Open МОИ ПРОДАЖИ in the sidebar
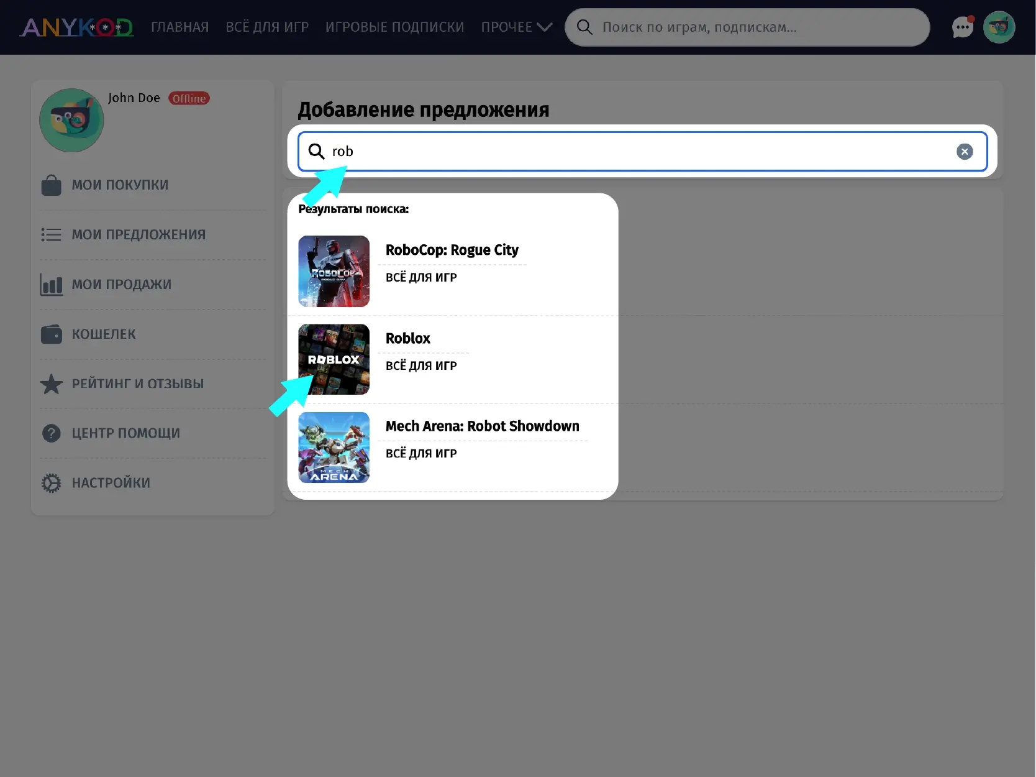 tap(122, 285)
